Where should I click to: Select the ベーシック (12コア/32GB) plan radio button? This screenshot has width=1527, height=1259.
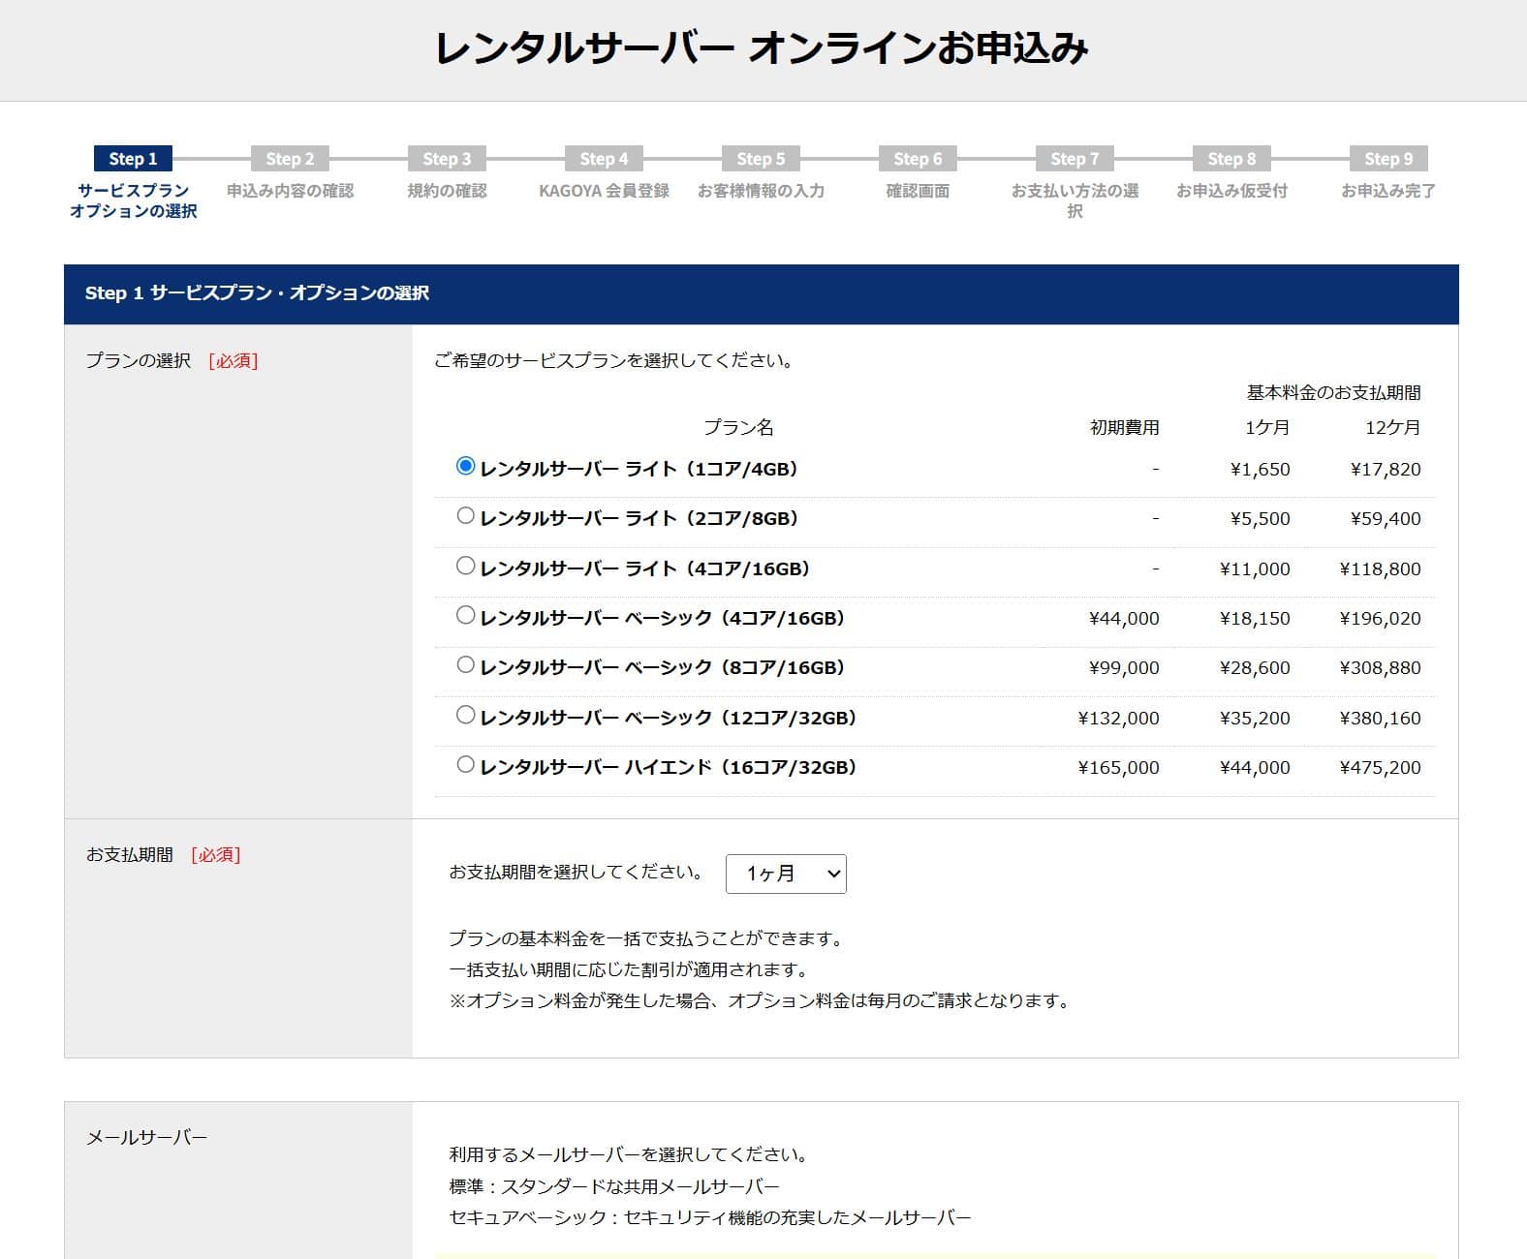click(465, 715)
